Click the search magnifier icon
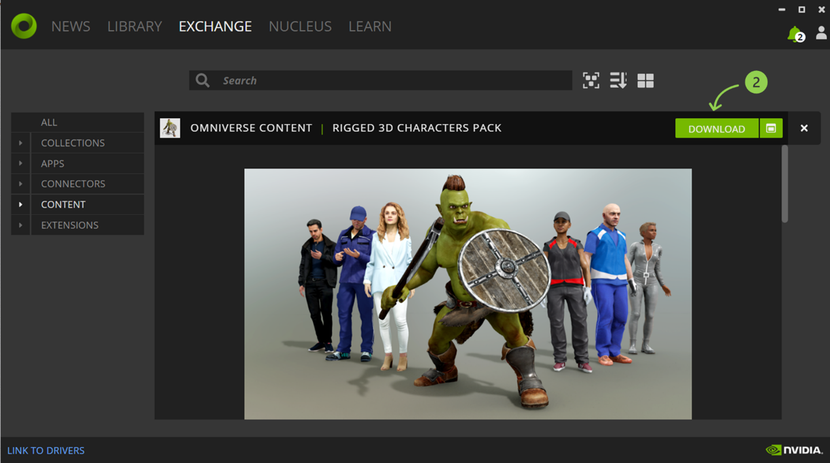The image size is (830, 463). click(202, 80)
